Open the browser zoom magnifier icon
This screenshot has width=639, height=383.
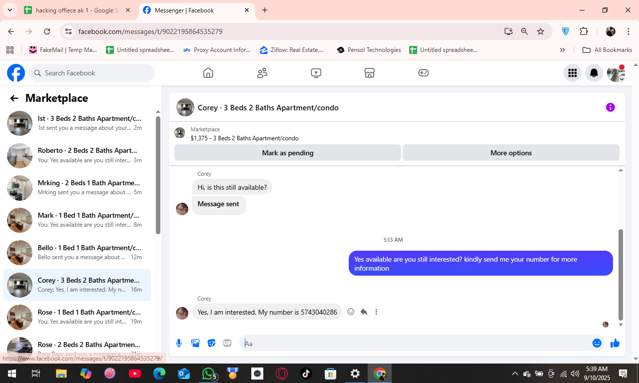coord(525,31)
